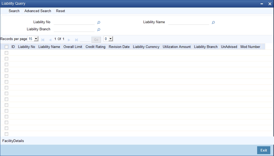The image size is (274, 156).
Task: Sort by the Credit Rating column header
Action: click(95, 47)
